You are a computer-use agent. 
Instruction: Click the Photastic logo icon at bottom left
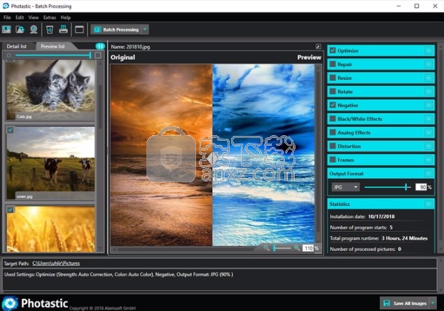(11, 303)
